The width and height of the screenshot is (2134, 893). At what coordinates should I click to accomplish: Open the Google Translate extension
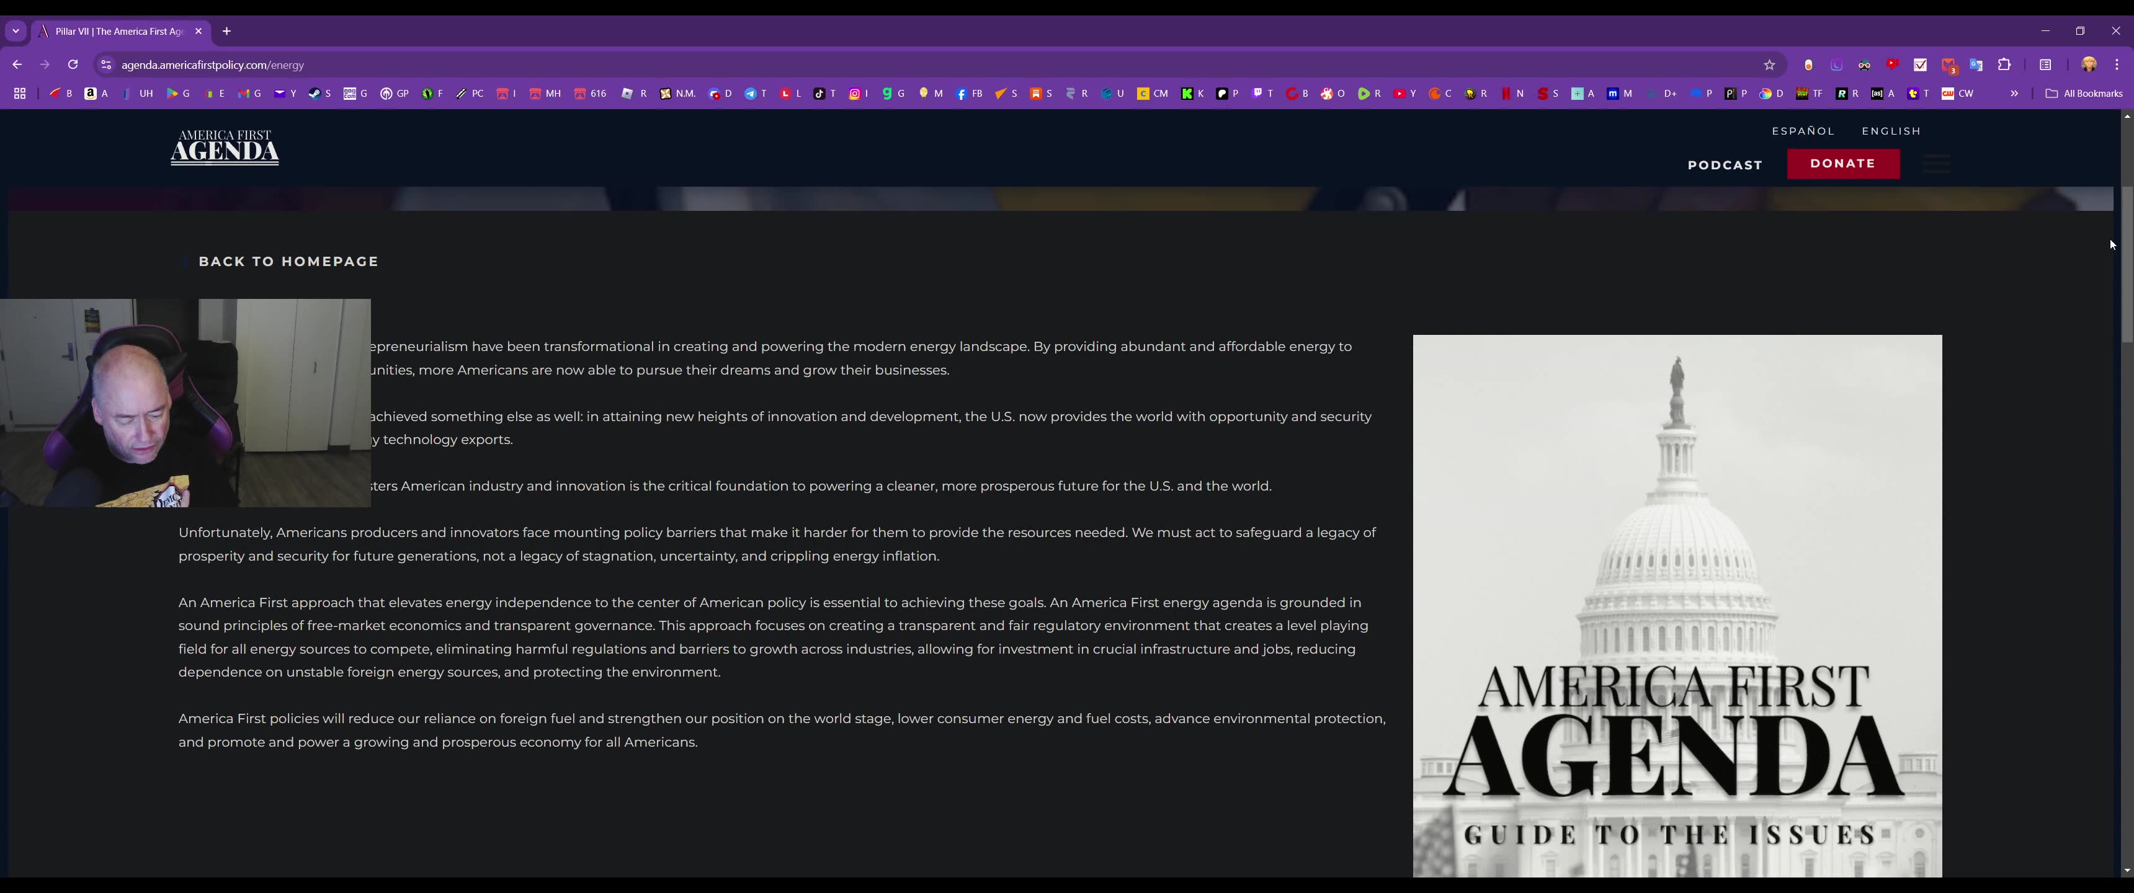click(x=1976, y=64)
